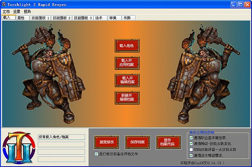The width and height of the screenshot is (252, 167).
Task: Click the left Engineer character artwork
Action: [x=49, y=75]
